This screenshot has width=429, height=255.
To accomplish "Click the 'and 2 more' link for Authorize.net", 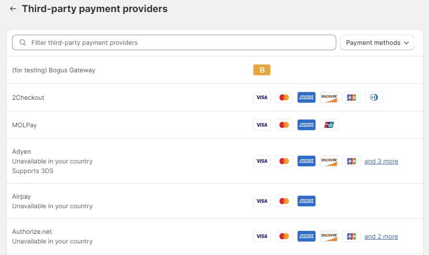I will coord(381,236).
